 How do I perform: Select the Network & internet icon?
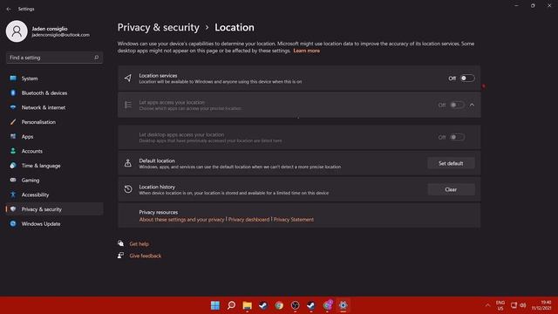13,107
